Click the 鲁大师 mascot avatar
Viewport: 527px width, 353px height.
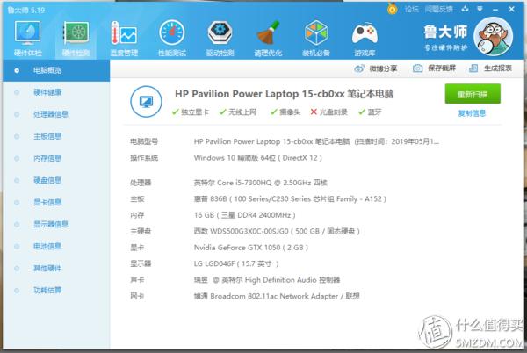pos(493,36)
